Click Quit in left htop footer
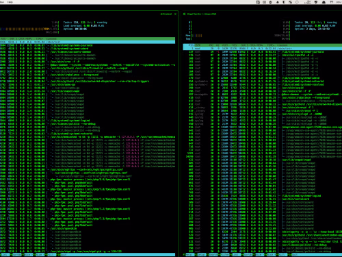342x257 pixels. pyautogui.click(x=63, y=254)
